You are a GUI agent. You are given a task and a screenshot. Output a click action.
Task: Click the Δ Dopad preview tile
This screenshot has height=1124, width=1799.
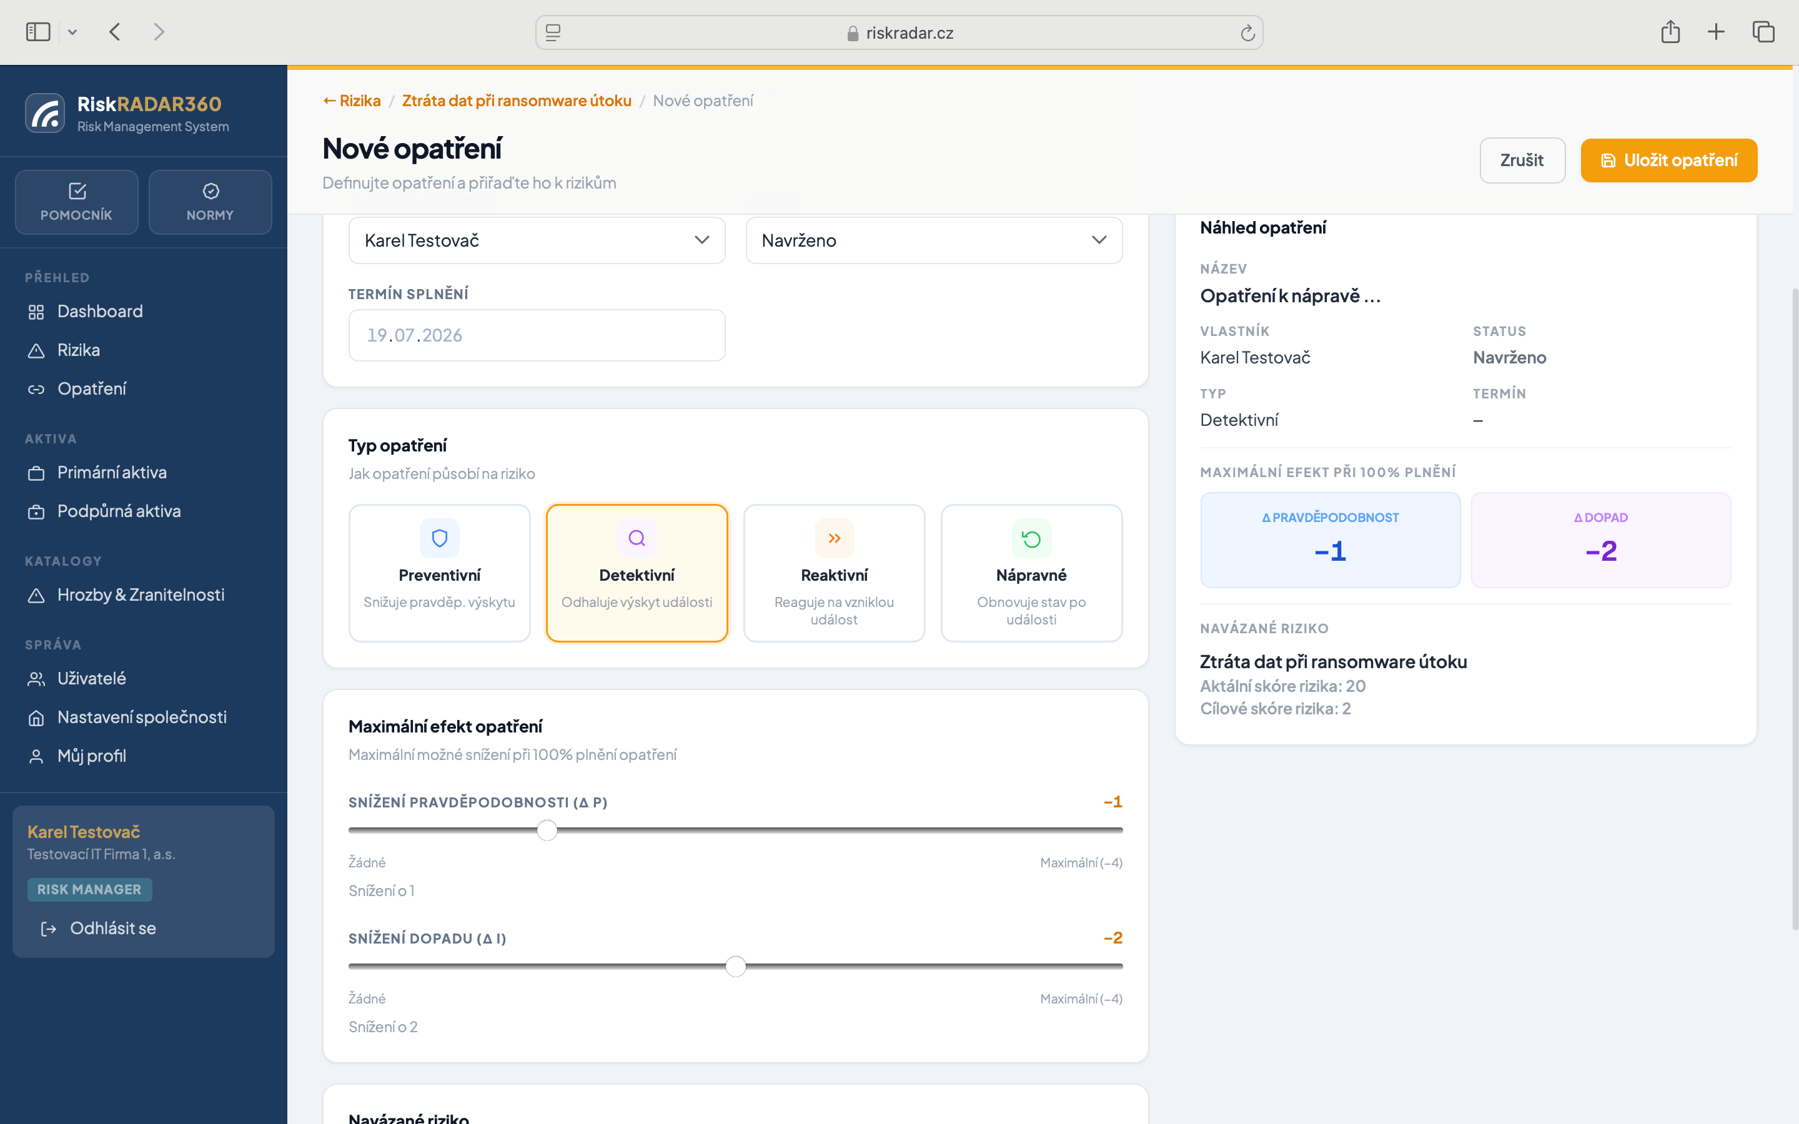pyautogui.click(x=1600, y=540)
